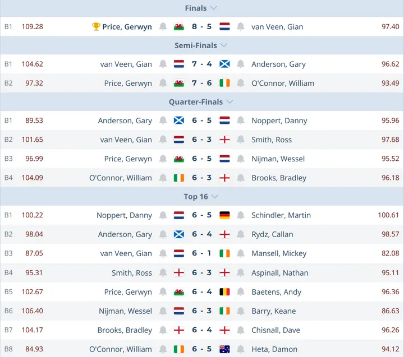This screenshot has height=357, width=404.
Task: Click the Welsh flag in the Finals row
Action: (x=179, y=27)
